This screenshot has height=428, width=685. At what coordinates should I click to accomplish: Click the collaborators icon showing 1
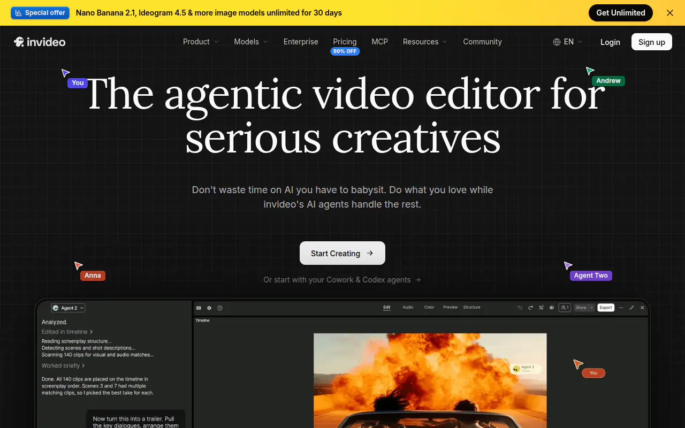565,308
